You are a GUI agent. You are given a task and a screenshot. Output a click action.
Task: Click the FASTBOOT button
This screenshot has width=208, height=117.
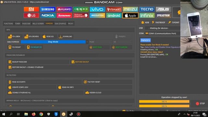(x=158, y=22)
